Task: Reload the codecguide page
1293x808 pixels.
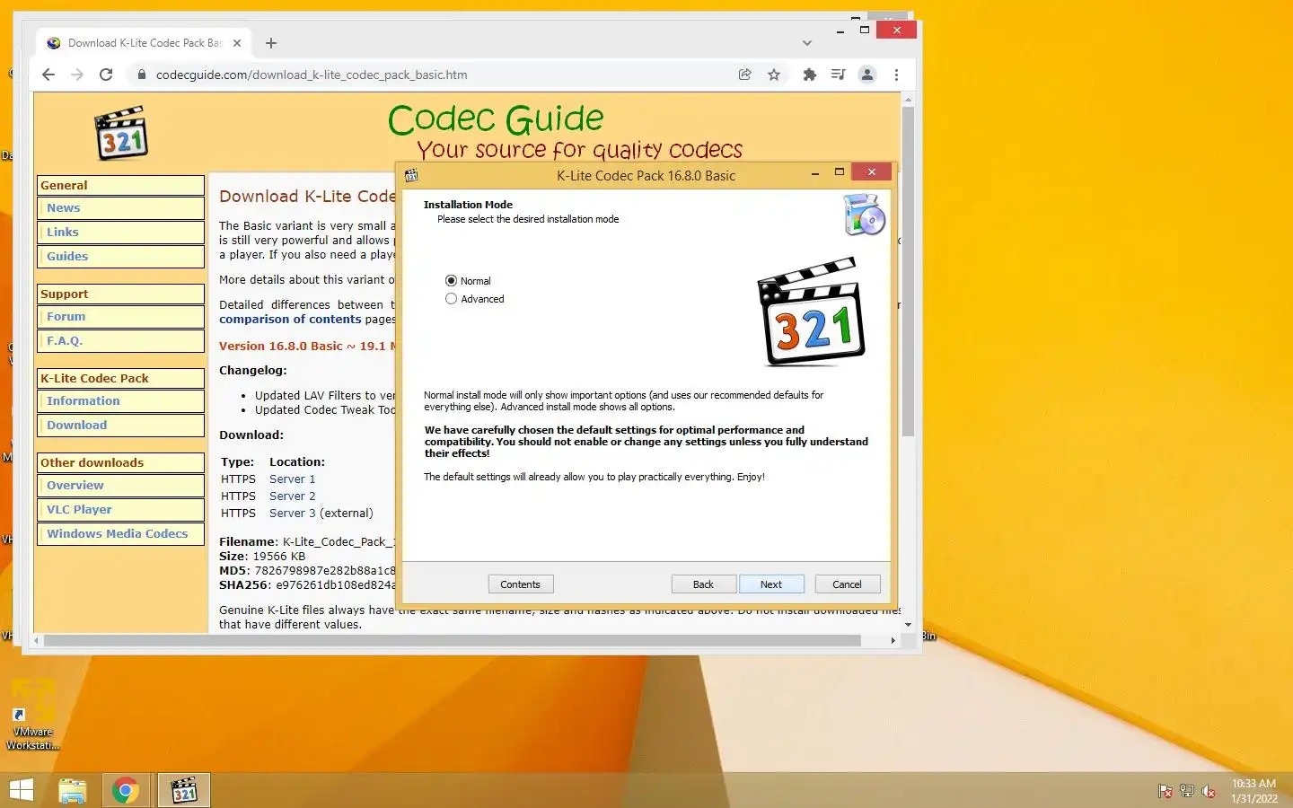Action: [106, 75]
